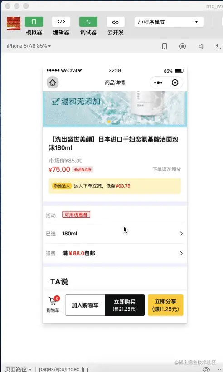This screenshot has width=223, height=372.
Task: Click the eye preview icon in the status bar
Action: point(206,369)
